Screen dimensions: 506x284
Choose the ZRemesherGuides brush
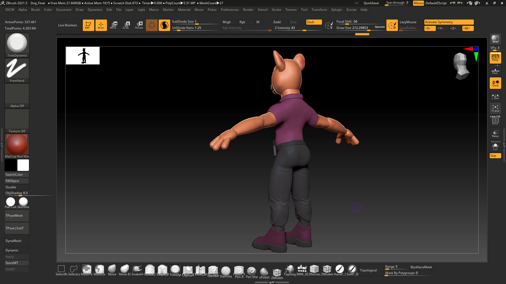tap(314, 270)
